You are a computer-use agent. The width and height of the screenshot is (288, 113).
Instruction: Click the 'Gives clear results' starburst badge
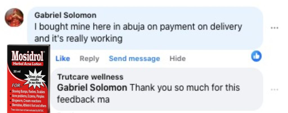point(35,79)
